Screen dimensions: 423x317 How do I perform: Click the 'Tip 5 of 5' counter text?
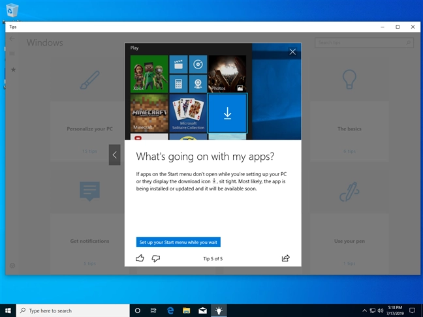213,259
